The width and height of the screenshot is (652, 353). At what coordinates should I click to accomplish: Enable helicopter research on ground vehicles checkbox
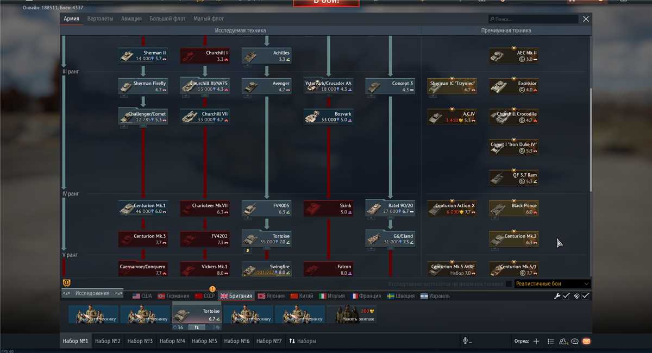point(509,283)
